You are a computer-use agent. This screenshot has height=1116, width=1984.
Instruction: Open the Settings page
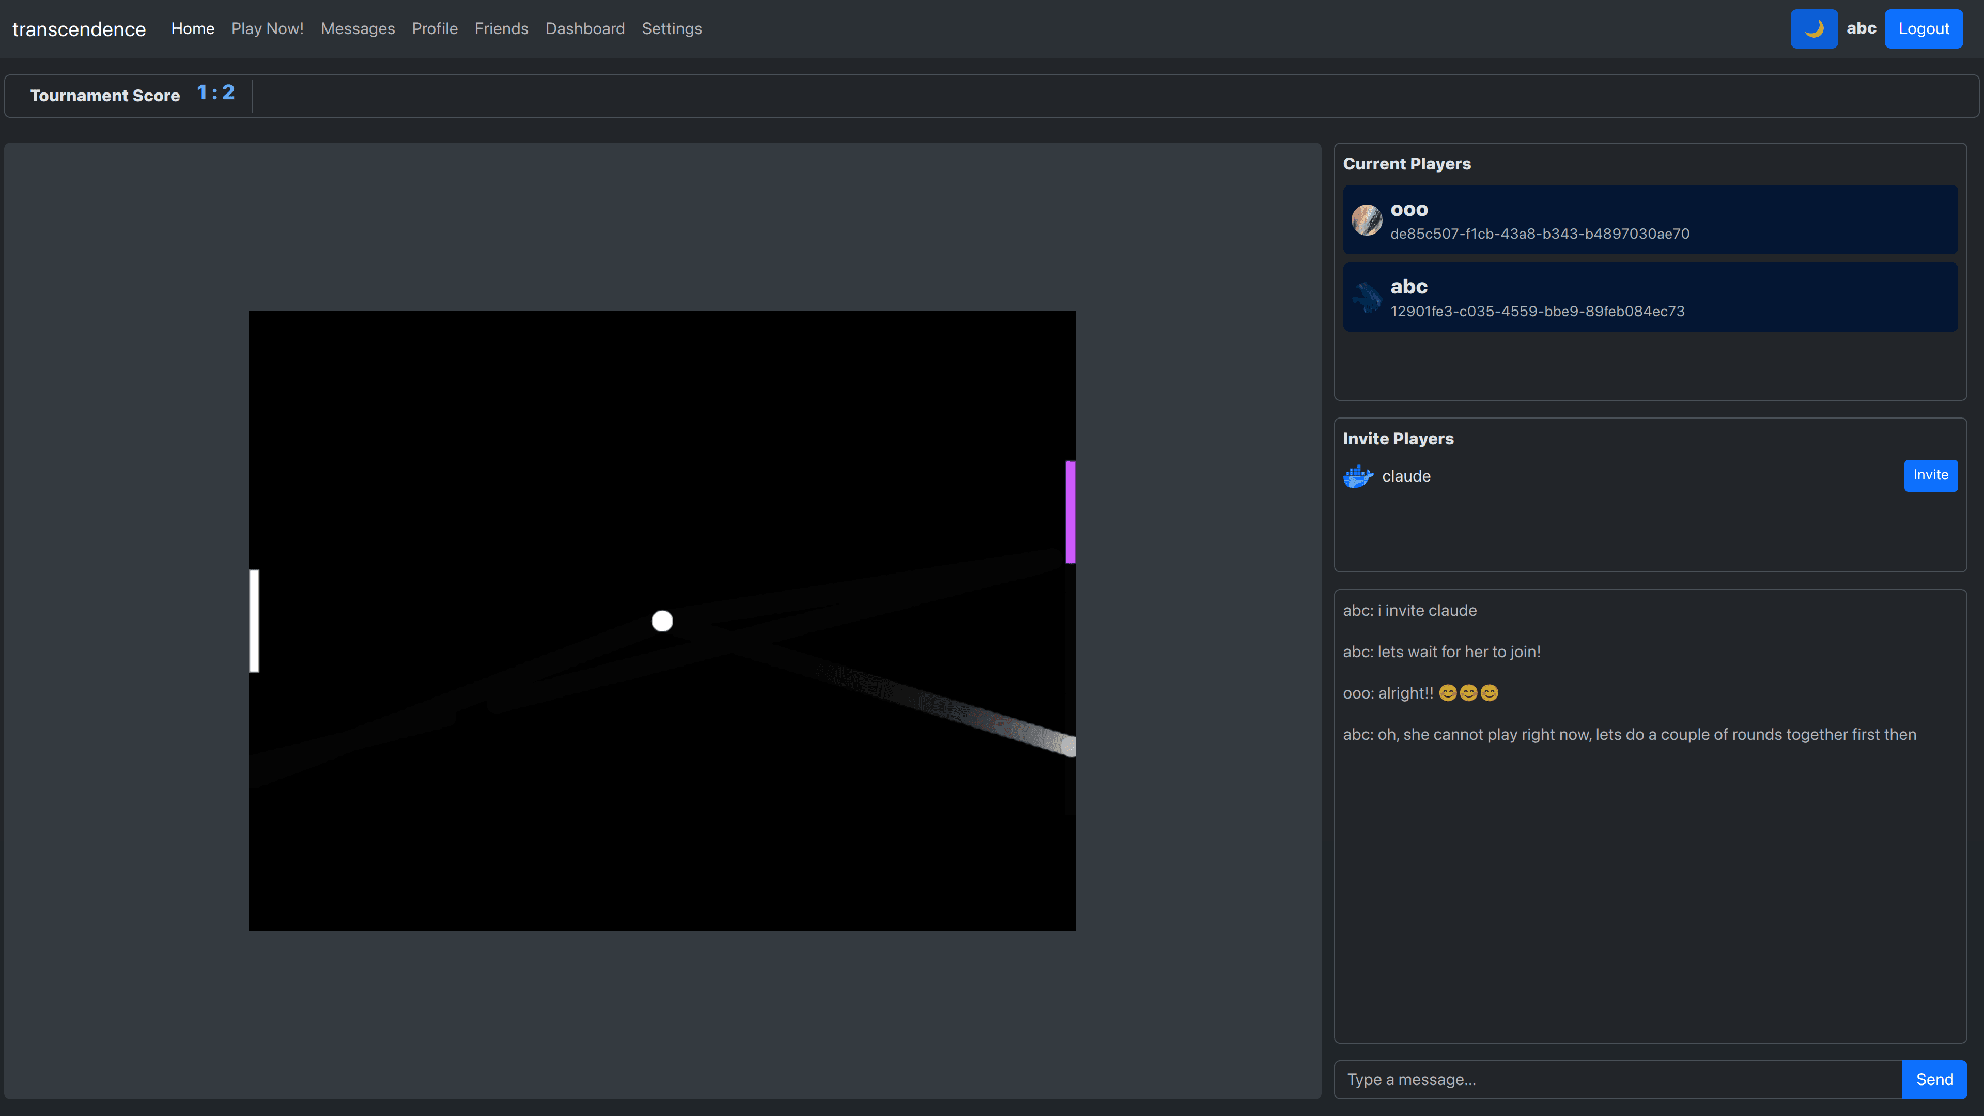pyautogui.click(x=672, y=28)
